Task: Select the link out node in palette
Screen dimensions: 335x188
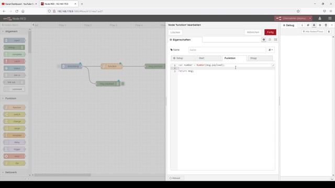Action: [x=15, y=83]
